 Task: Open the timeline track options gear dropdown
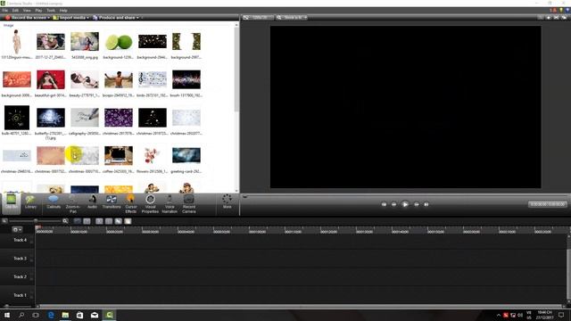coord(17,230)
